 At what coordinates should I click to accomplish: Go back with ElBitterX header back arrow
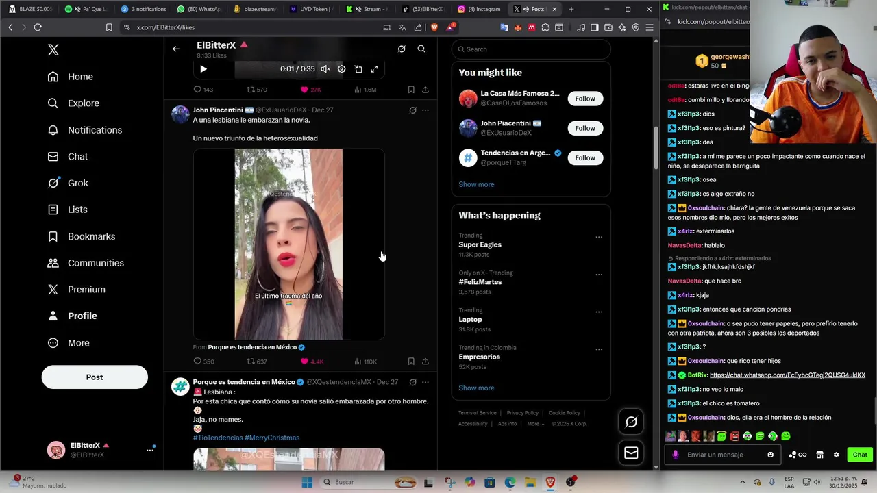(x=176, y=49)
